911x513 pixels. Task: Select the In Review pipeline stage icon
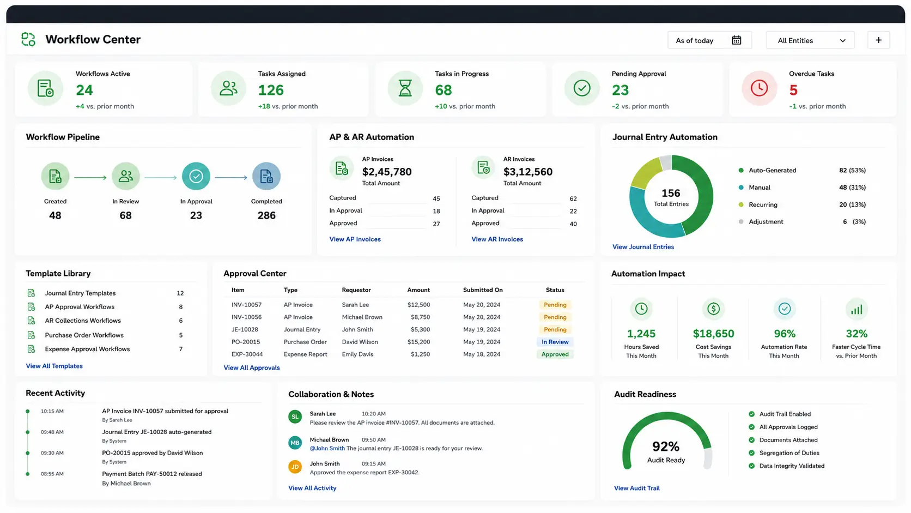[x=125, y=177]
